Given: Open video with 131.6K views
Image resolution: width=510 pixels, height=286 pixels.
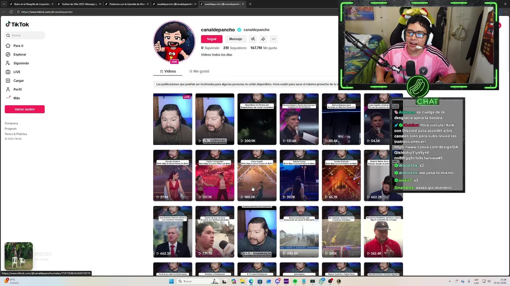Looking at the screenshot, I should point(299,119).
